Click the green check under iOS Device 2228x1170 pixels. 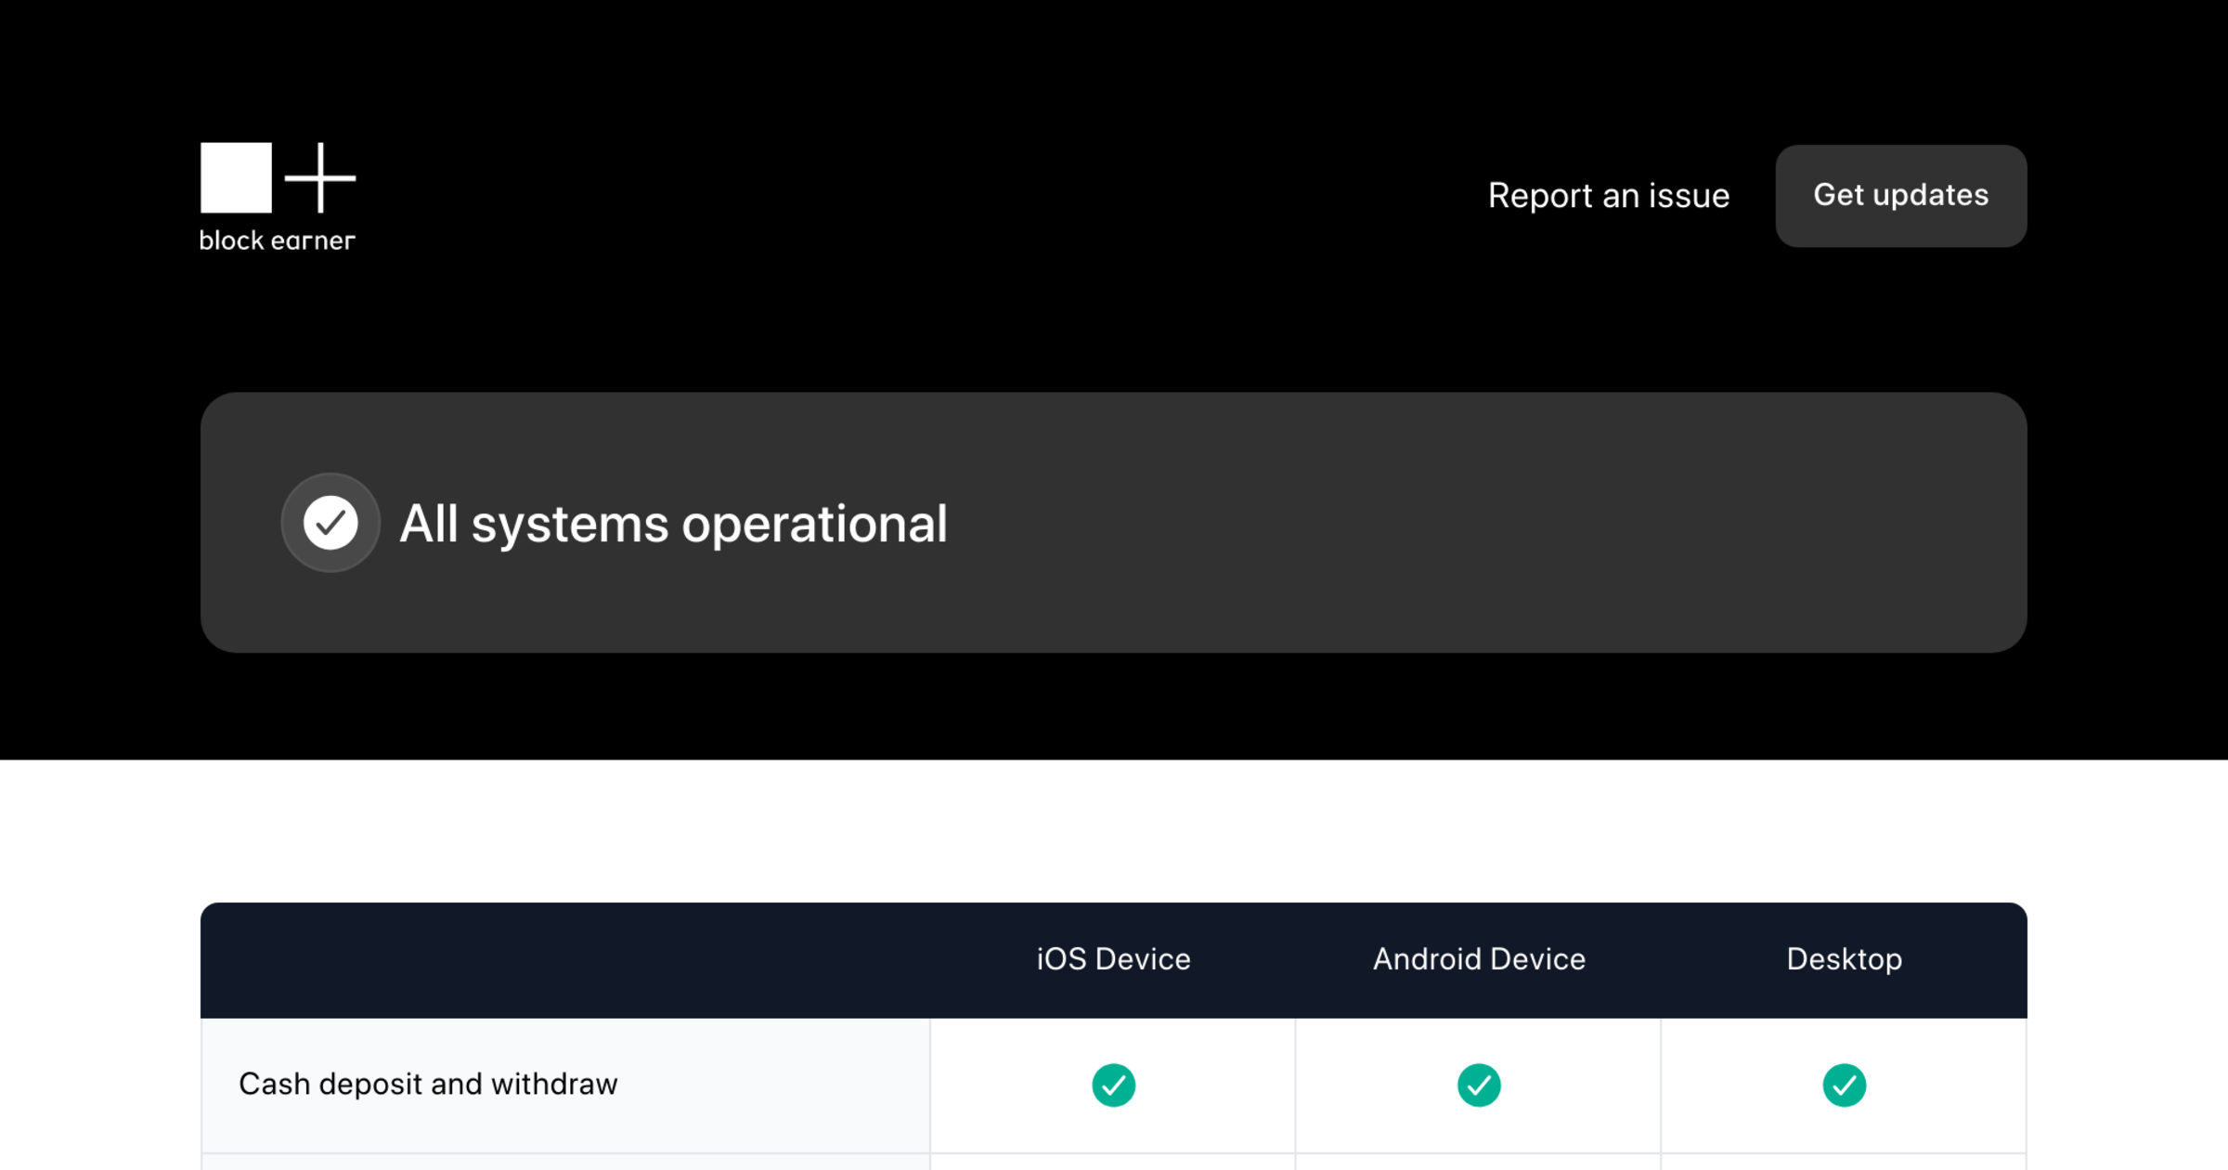(1113, 1085)
